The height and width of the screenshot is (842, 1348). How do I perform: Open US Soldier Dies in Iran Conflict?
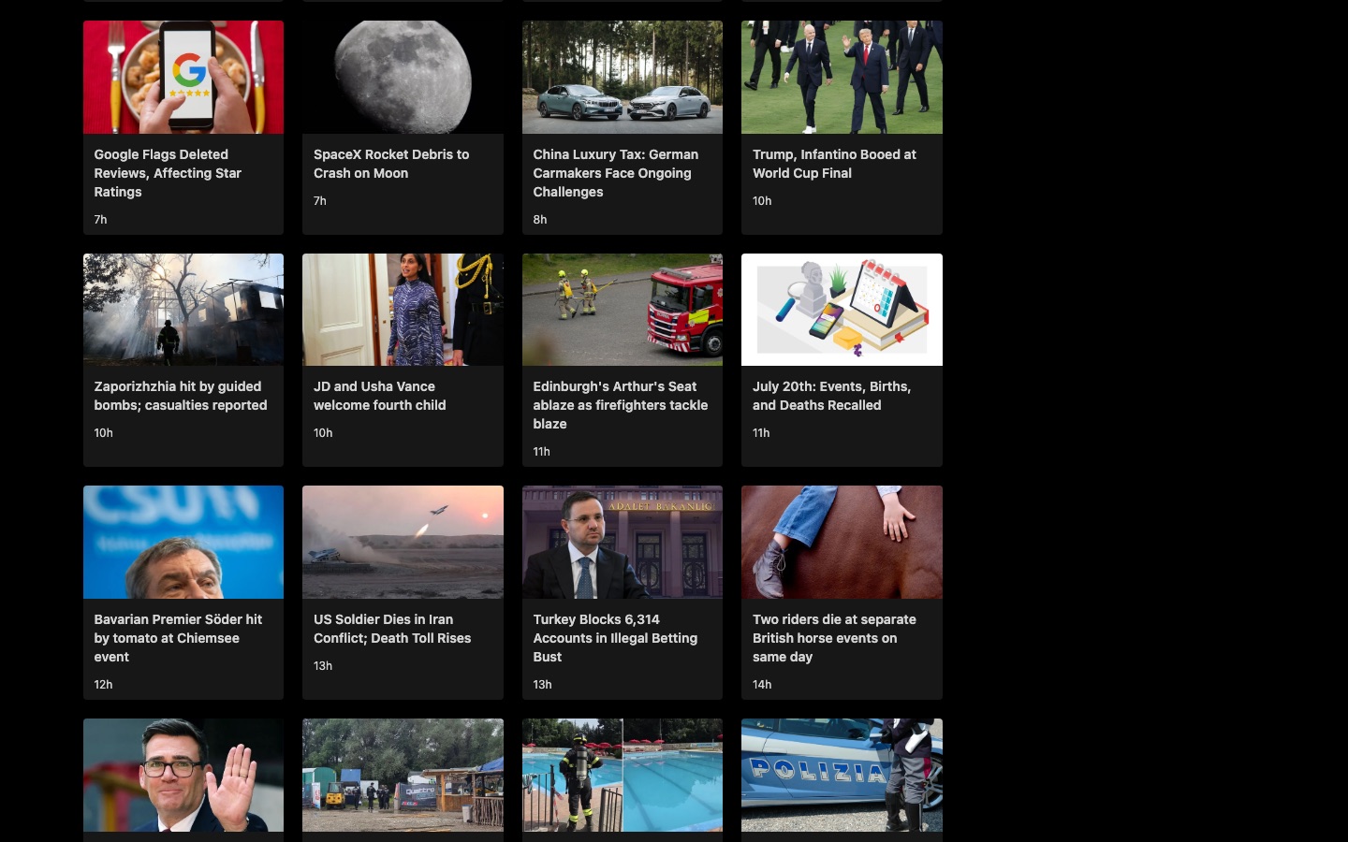(x=392, y=629)
